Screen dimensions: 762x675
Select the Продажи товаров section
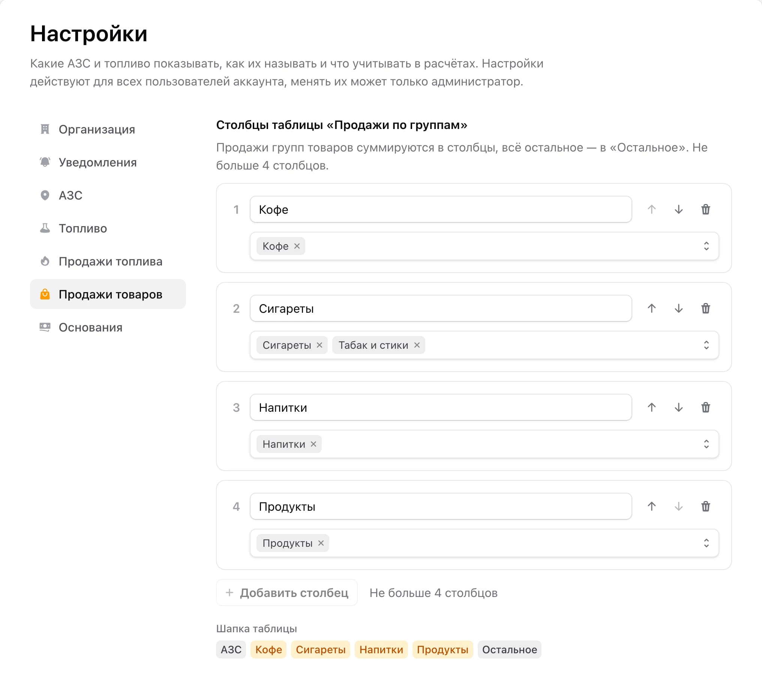(x=108, y=294)
